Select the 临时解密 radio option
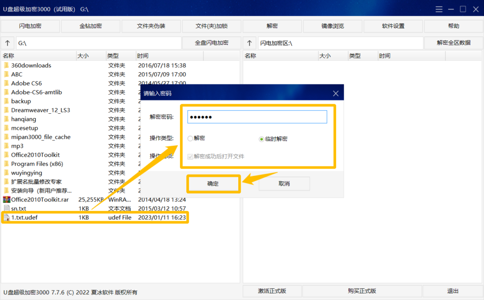 pos(261,139)
